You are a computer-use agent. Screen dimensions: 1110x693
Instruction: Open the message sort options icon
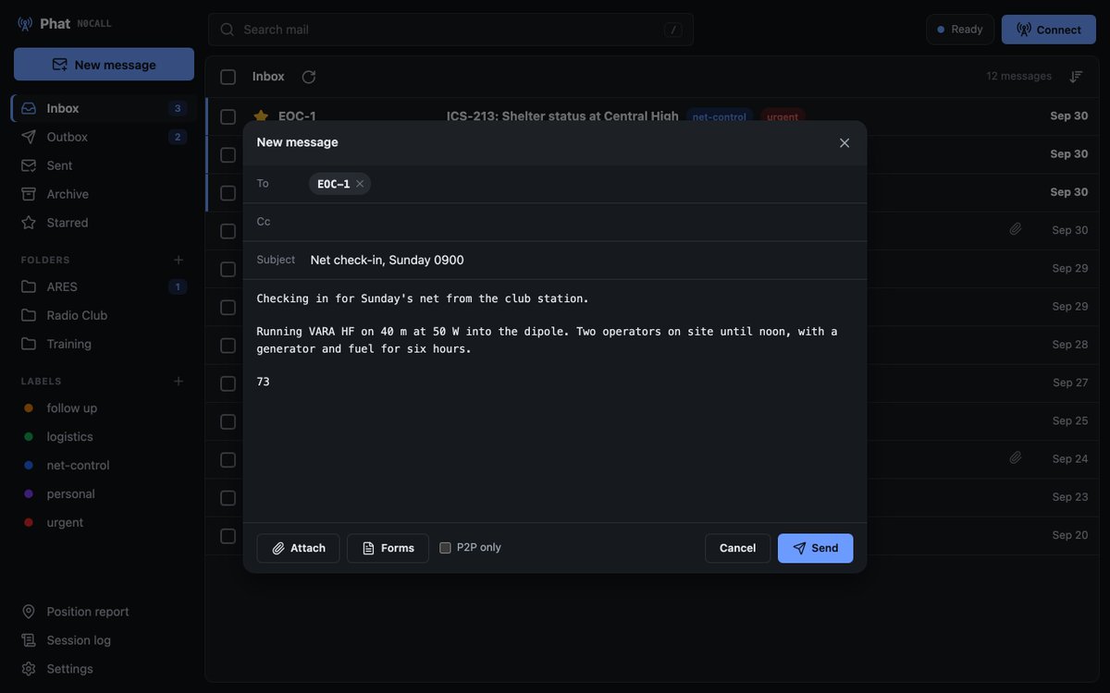point(1076,77)
